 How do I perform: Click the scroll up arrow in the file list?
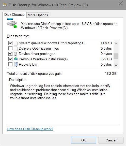point(116,43)
